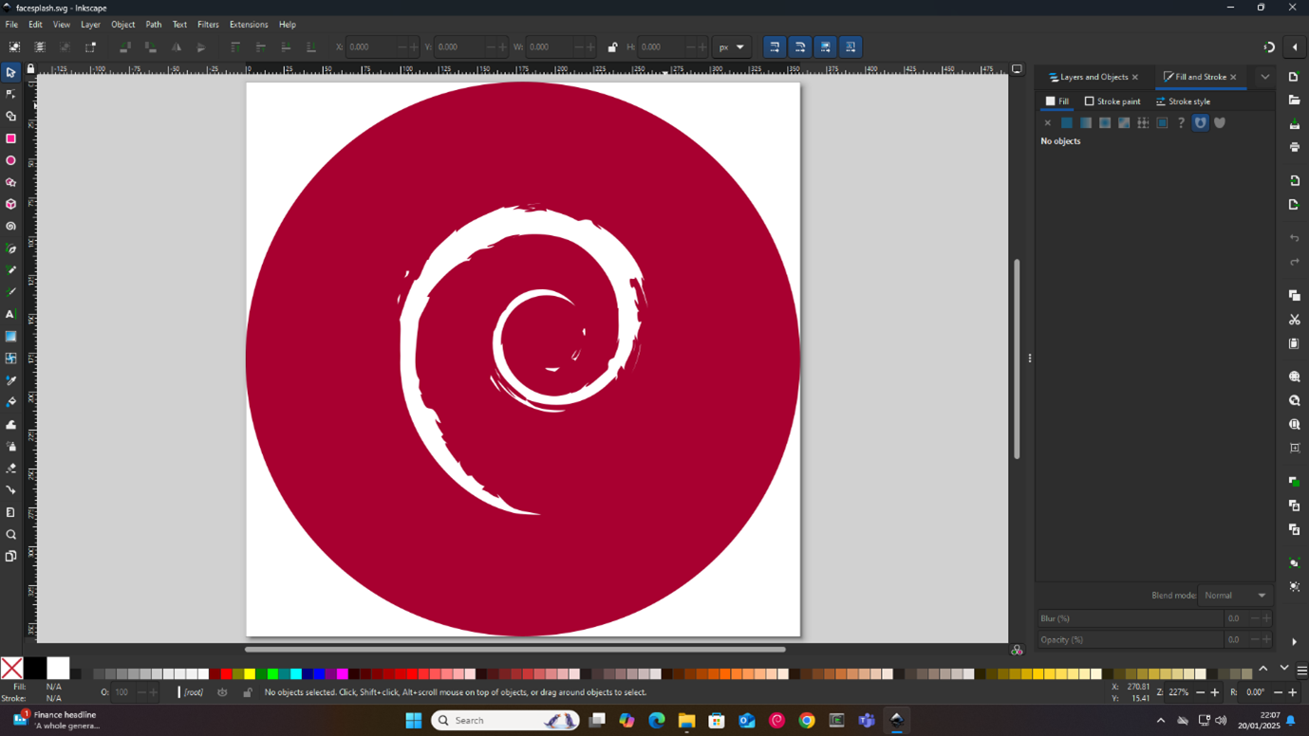Screen dimensions: 1309x736
Task: Select the Star and polygon tool
Action: [x=11, y=182]
